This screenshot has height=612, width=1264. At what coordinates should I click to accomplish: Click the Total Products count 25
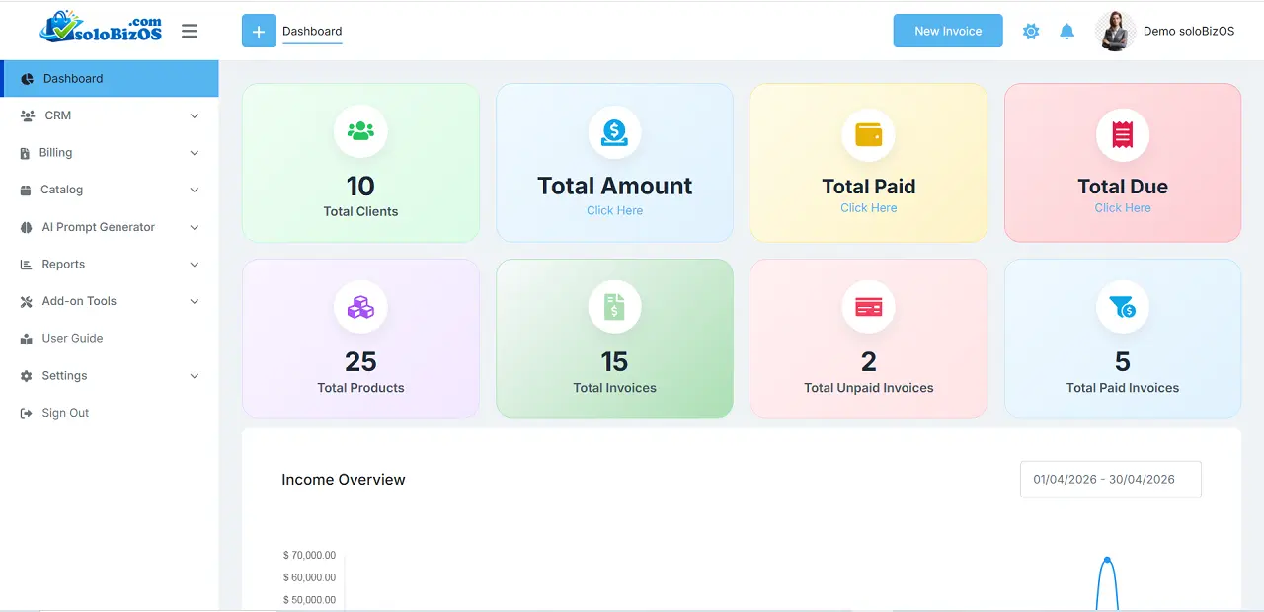pyautogui.click(x=360, y=361)
